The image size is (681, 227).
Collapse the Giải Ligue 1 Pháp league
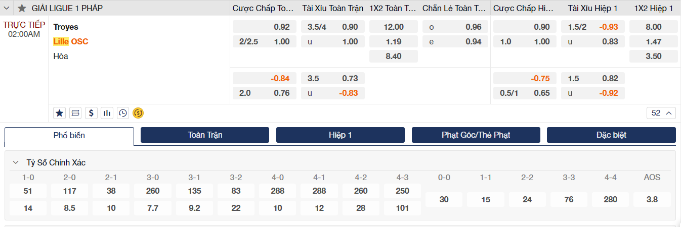coord(8,8)
